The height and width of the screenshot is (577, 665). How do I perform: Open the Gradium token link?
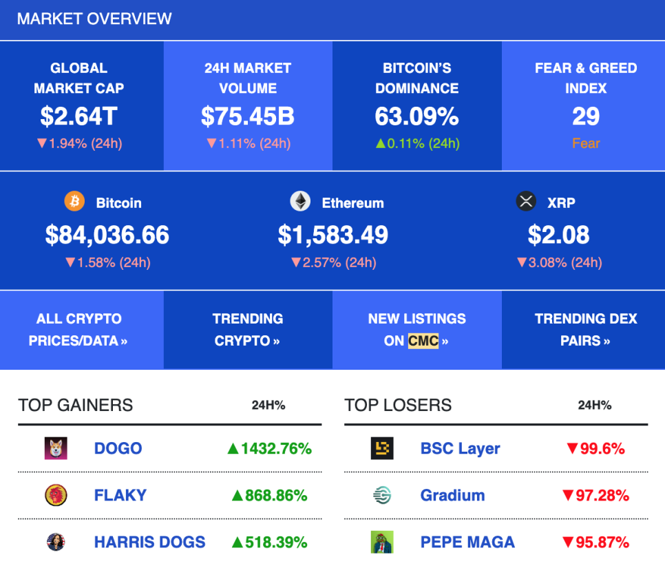452,495
